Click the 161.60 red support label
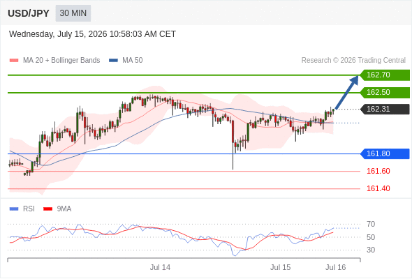The width and height of the screenshot is (412, 279). (378, 171)
